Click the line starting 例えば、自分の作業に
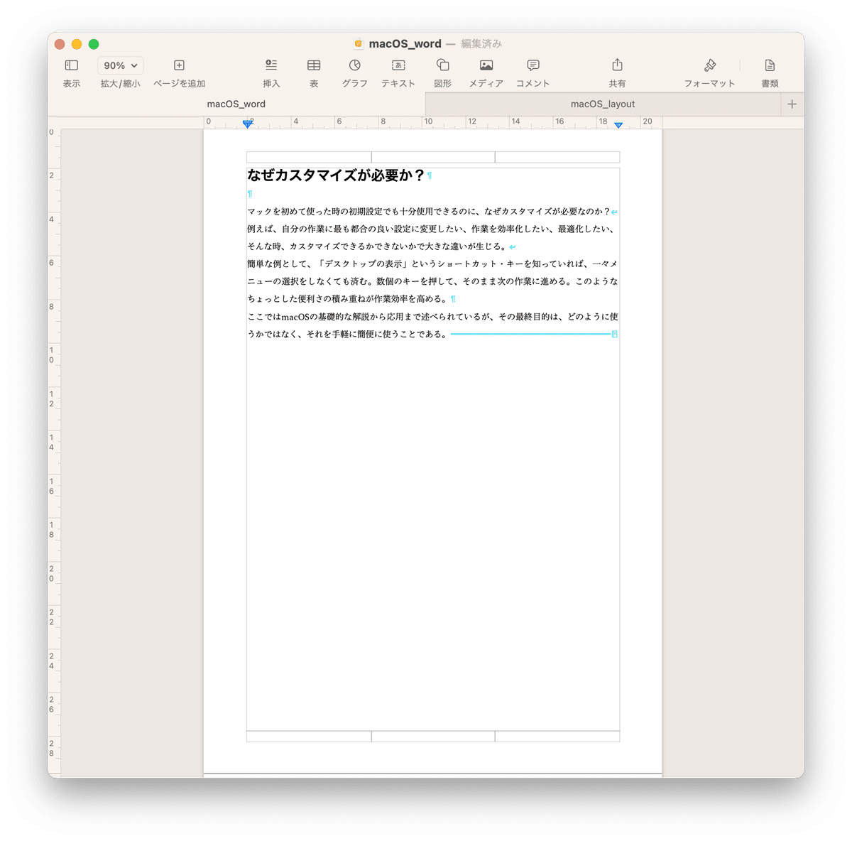The height and width of the screenshot is (841, 852). 432,229
